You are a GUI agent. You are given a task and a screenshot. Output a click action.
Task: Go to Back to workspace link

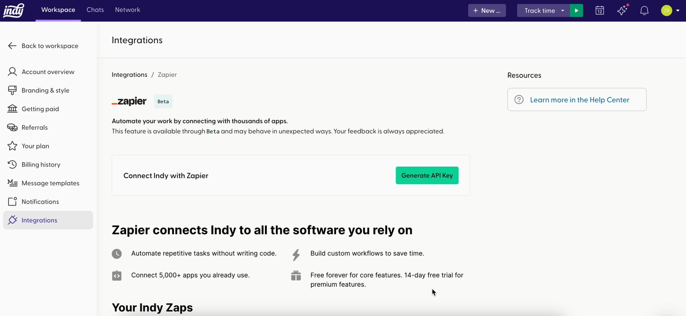[x=50, y=46]
